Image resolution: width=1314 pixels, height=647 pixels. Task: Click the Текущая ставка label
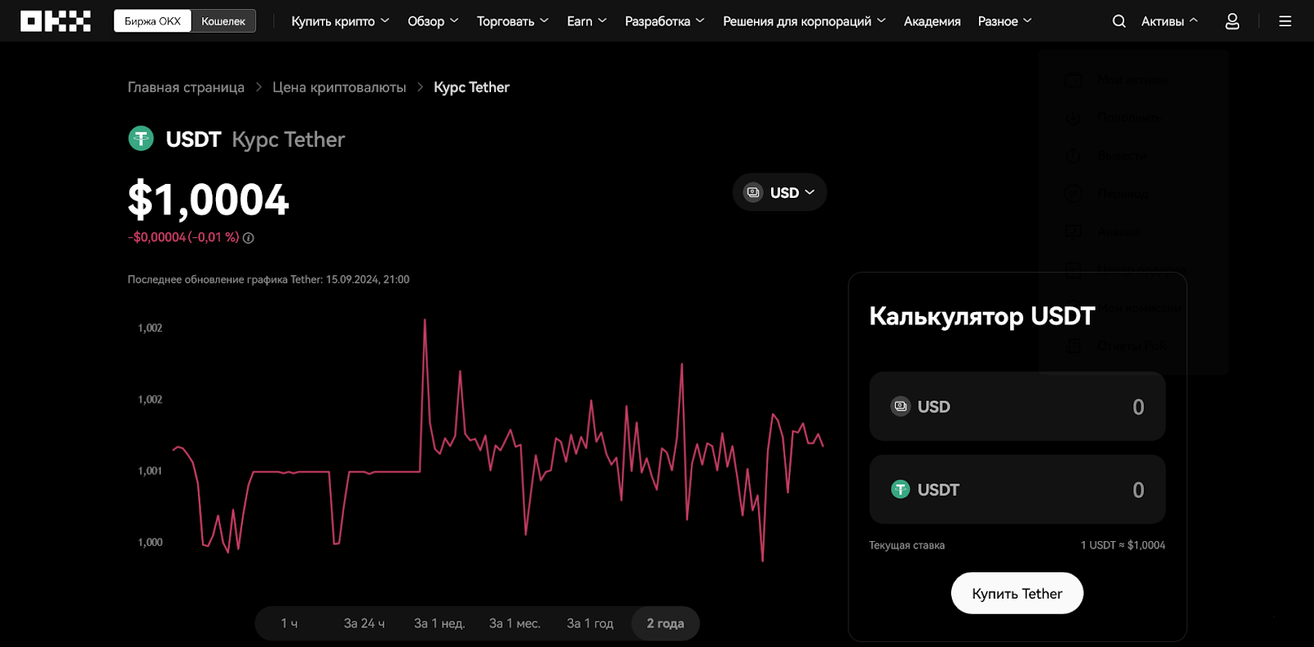[x=907, y=545]
